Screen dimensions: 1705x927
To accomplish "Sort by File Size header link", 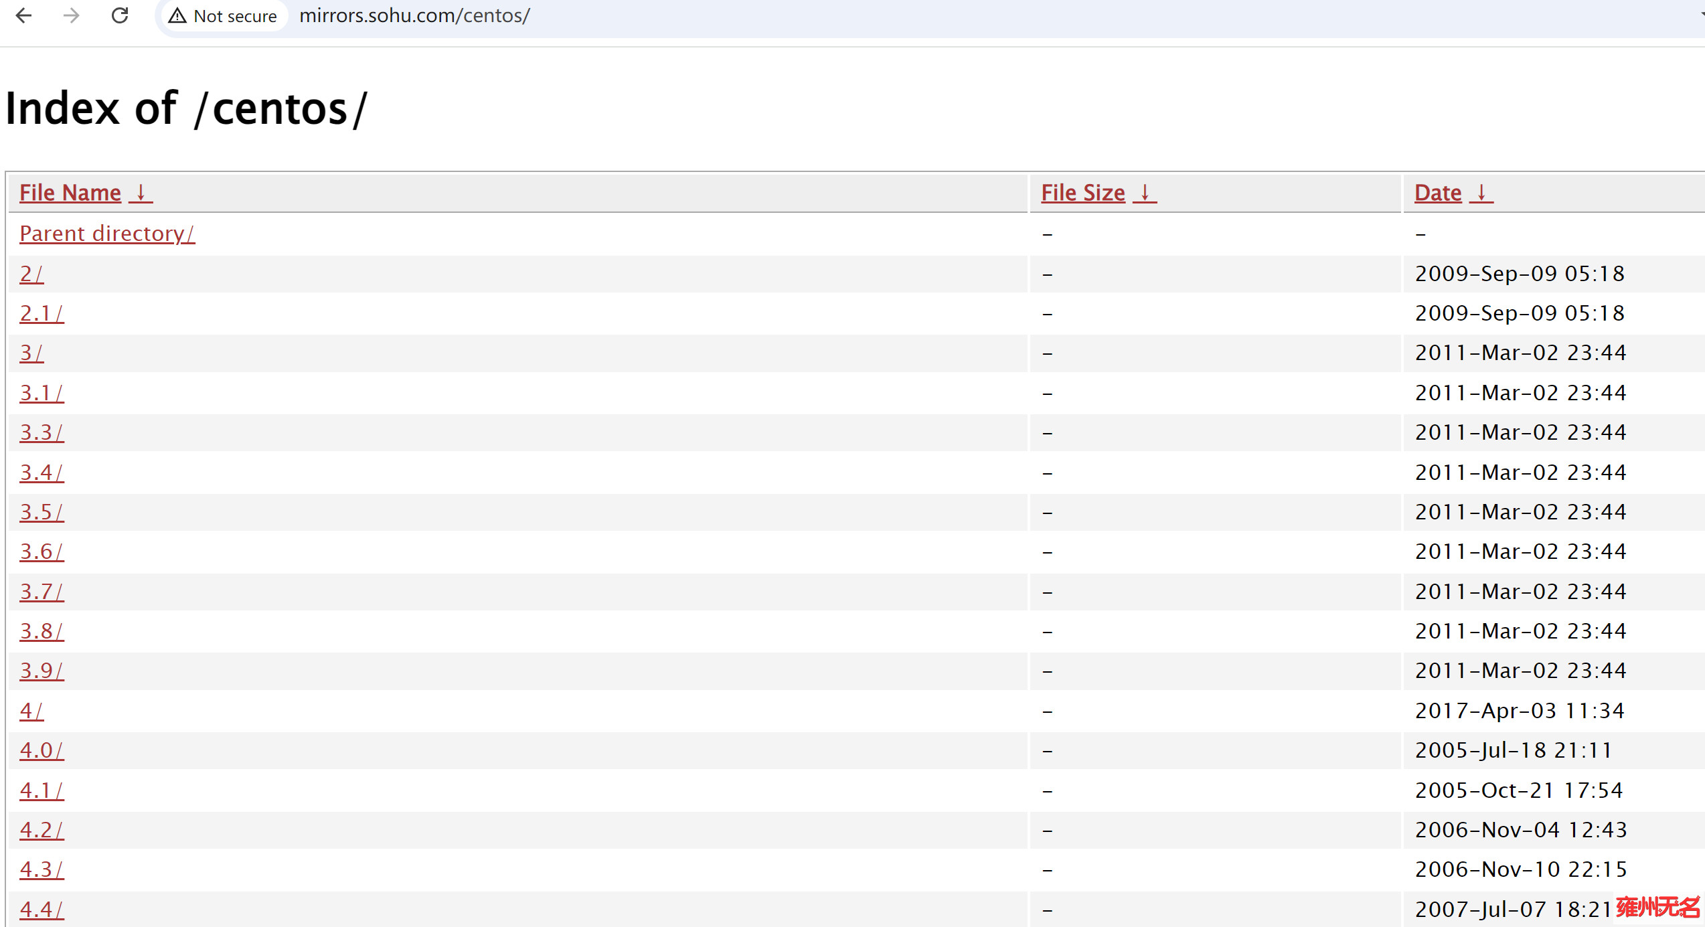I will [x=1082, y=193].
